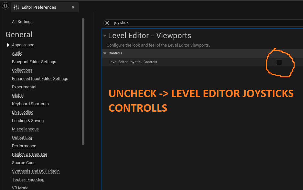Expand the Appearance arrow in sidebar
Screen dimensions: 303x190
pos(8,45)
